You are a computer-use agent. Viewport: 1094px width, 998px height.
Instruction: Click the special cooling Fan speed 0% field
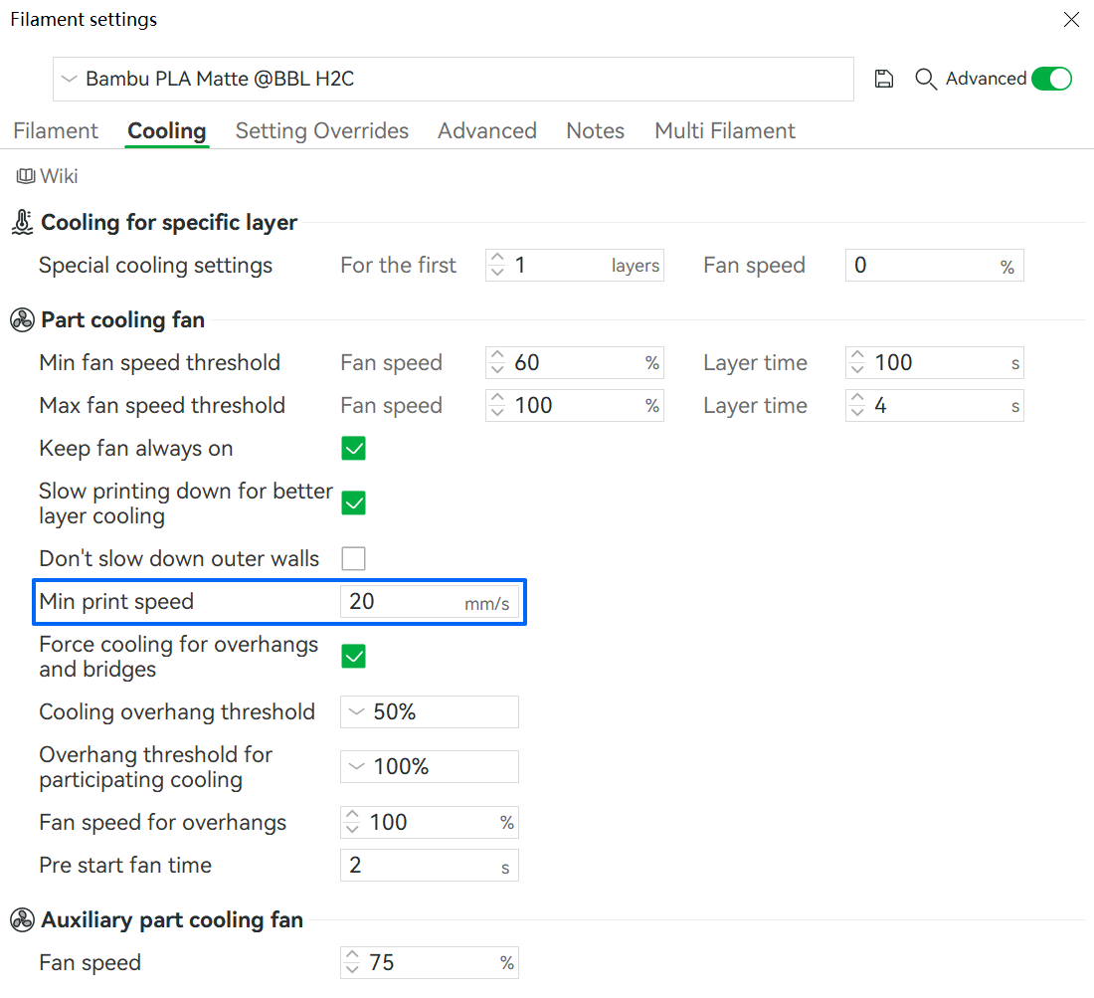point(934,266)
